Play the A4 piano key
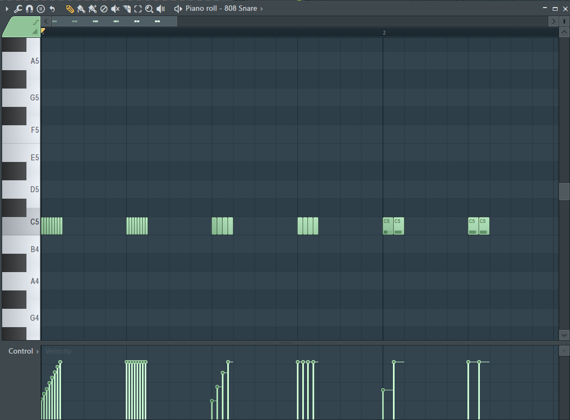Screen dimensions: 570x420 pos(21,281)
